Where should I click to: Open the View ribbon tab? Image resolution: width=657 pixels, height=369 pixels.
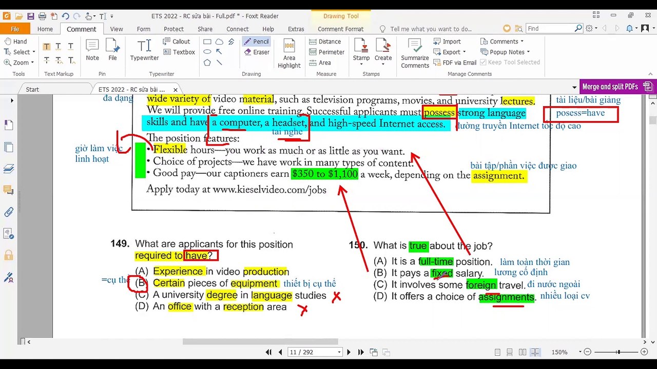click(x=117, y=29)
